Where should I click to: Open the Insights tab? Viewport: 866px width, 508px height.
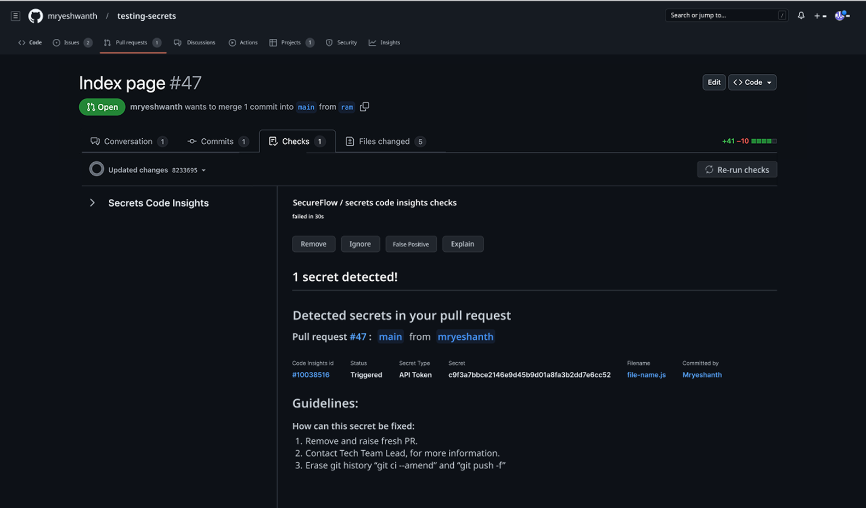(384, 43)
